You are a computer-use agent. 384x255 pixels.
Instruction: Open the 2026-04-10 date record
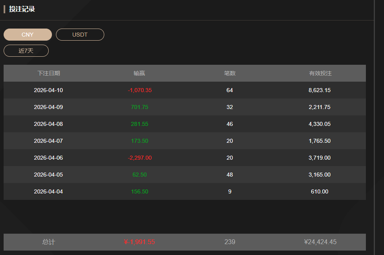pyautogui.click(x=48, y=90)
